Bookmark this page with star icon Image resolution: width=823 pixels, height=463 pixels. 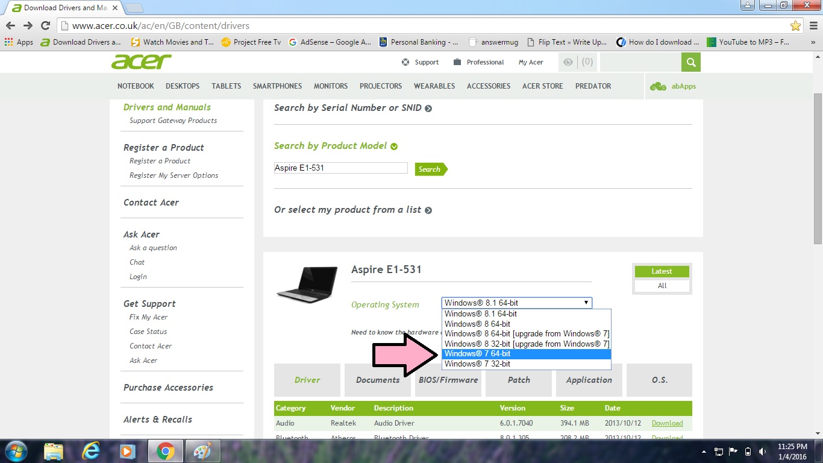tap(796, 26)
